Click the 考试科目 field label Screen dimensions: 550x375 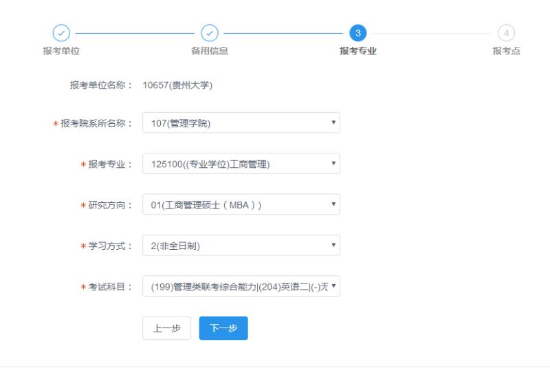click(x=109, y=287)
